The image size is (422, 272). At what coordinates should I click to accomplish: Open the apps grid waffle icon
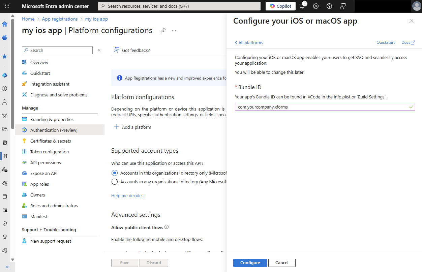pos(7,6)
